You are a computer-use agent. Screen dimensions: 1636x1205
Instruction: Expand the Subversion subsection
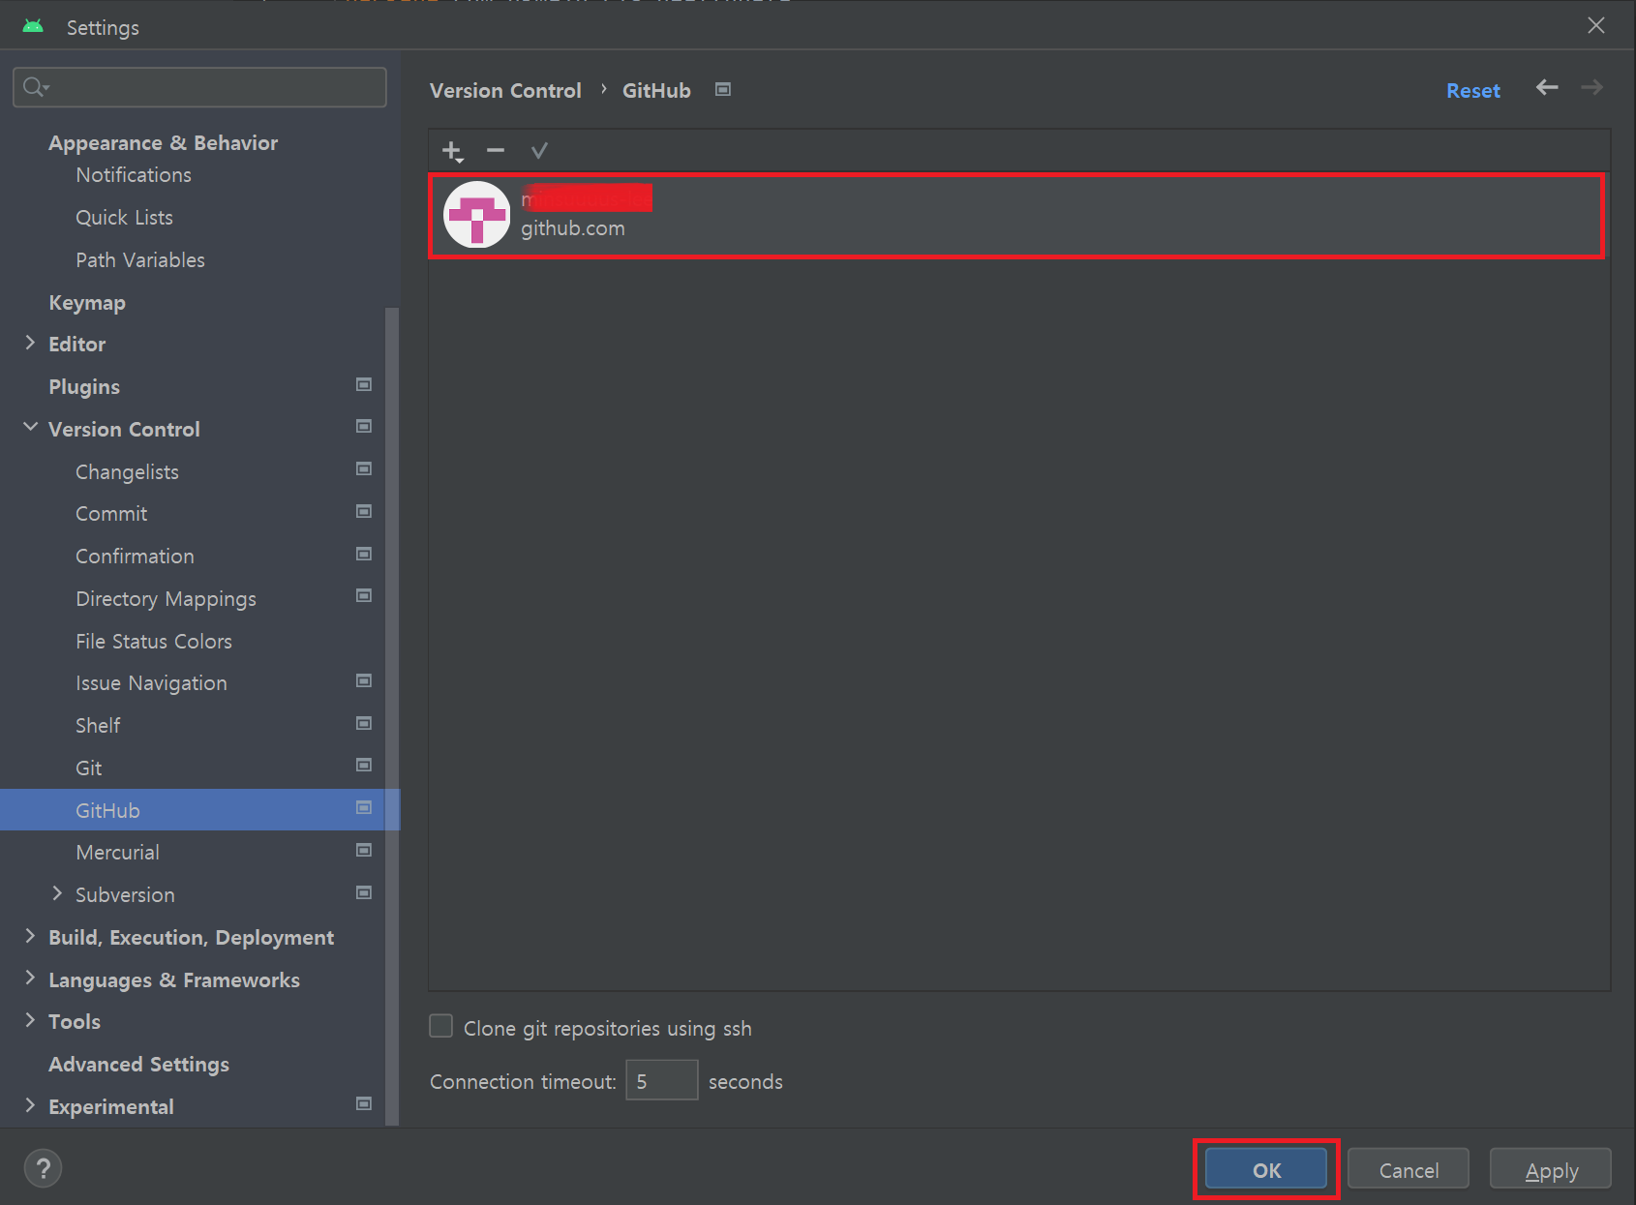(x=57, y=892)
